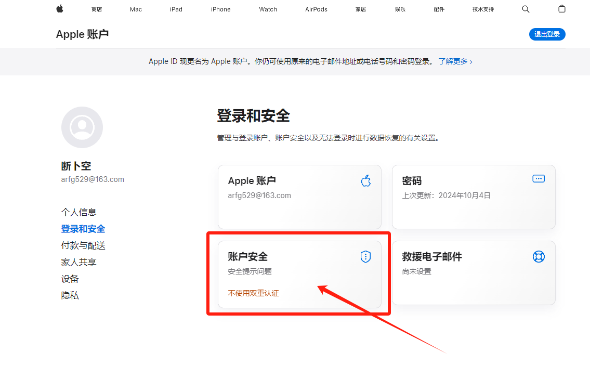Click the Apple logo in navigation bar
Viewport: 590px width, 366px height.
click(x=60, y=9)
